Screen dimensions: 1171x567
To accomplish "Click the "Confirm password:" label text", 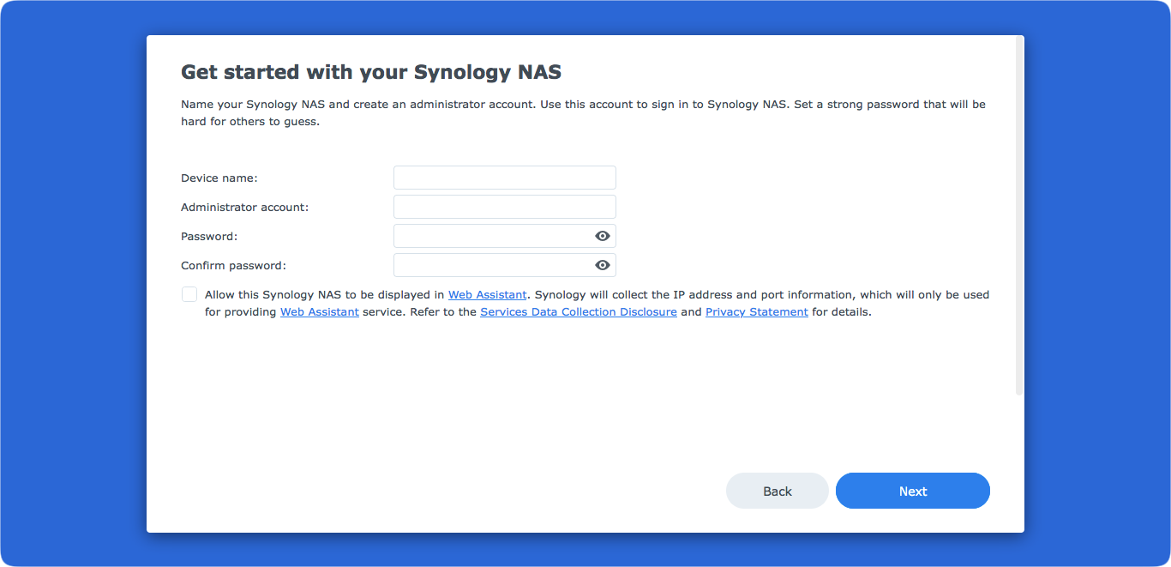I will [234, 265].
